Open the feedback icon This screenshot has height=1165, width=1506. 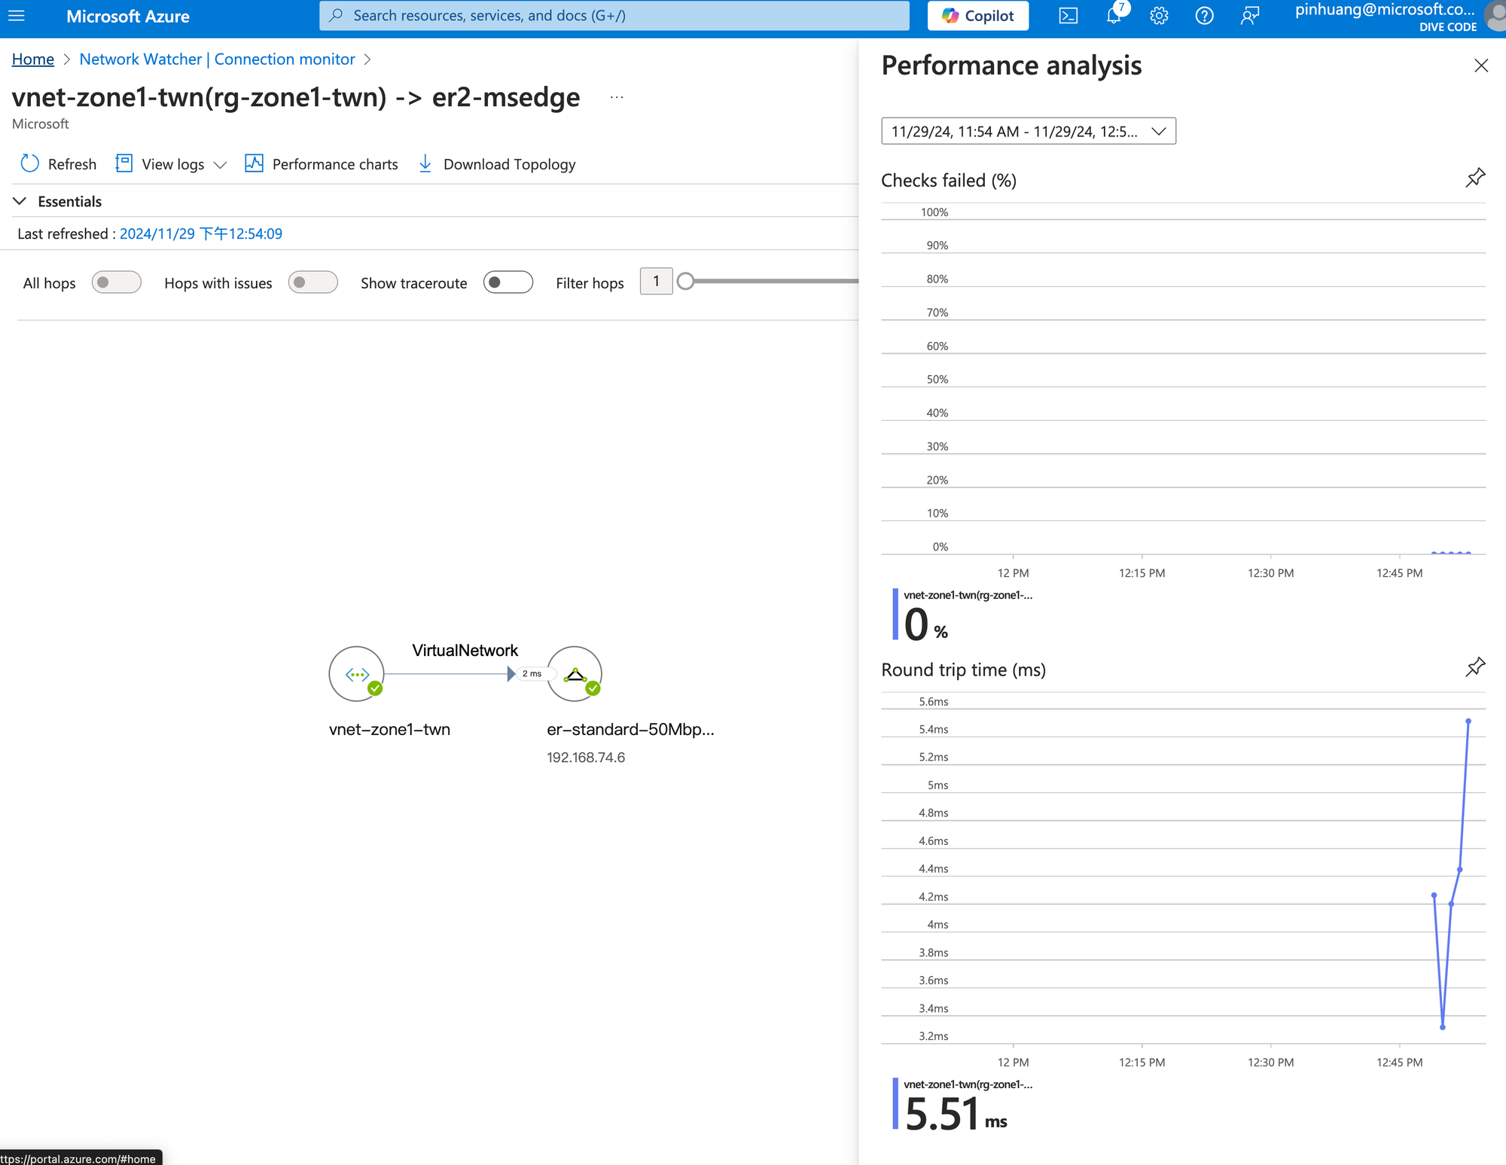point(1250,16)
